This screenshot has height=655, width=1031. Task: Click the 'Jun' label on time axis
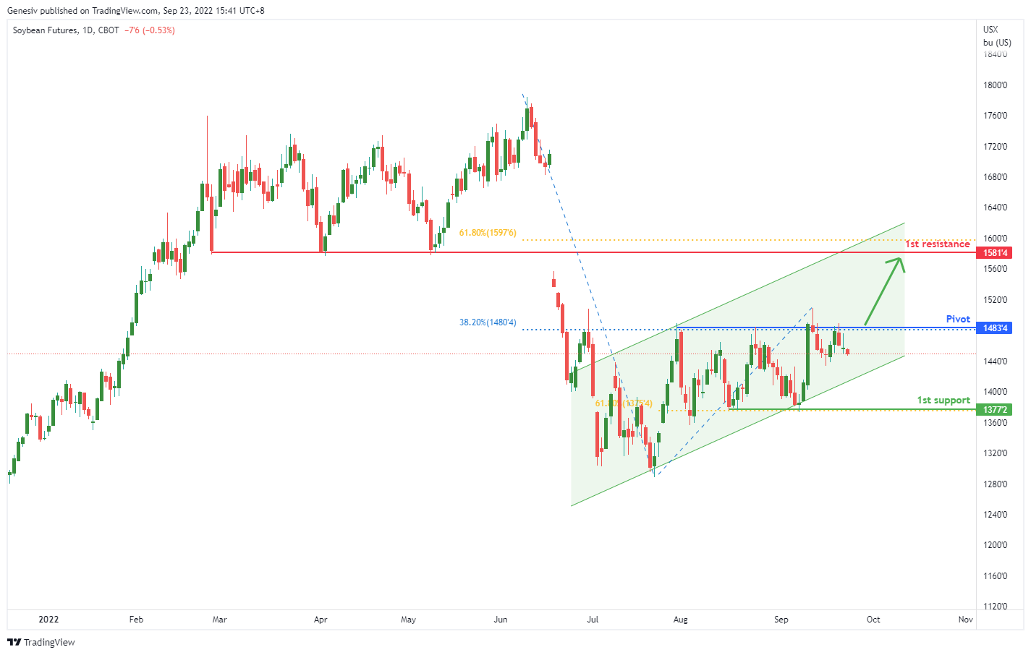[x=500, y=620]
